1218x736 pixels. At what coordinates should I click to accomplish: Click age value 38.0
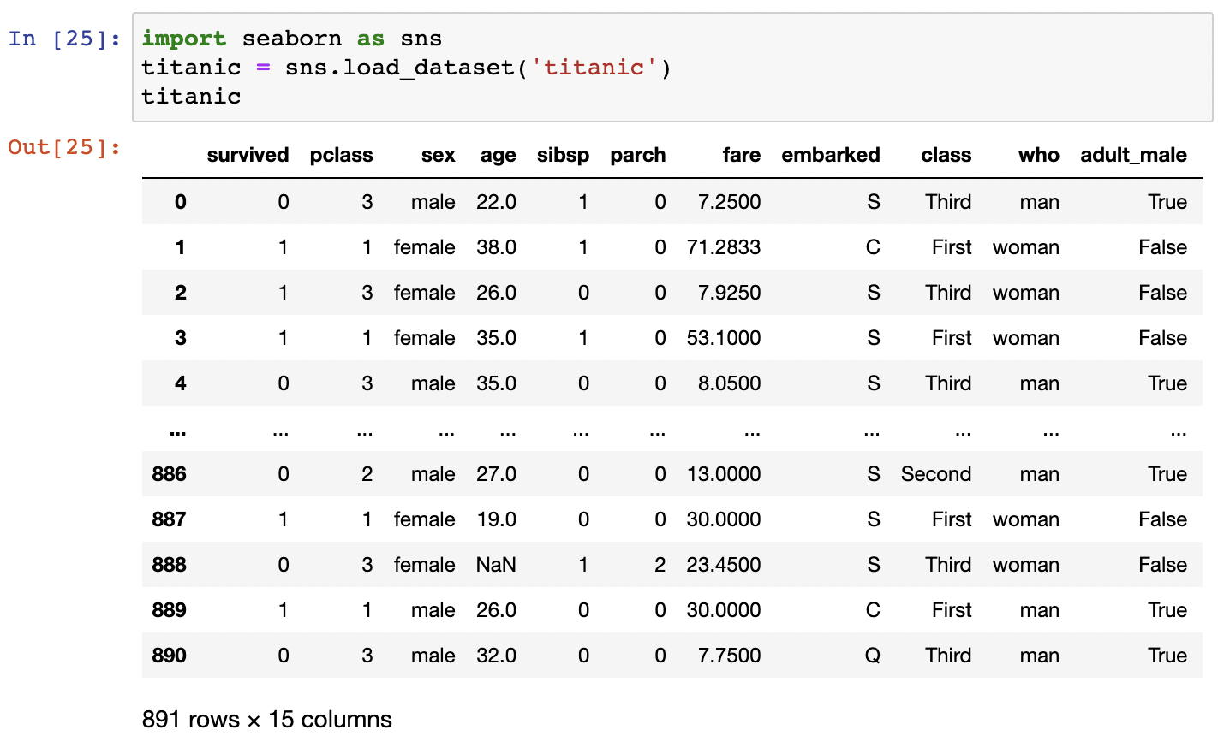coord(496,247)
